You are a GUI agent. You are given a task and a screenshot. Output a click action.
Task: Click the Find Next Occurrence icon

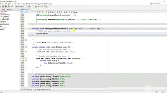point(51,12)
